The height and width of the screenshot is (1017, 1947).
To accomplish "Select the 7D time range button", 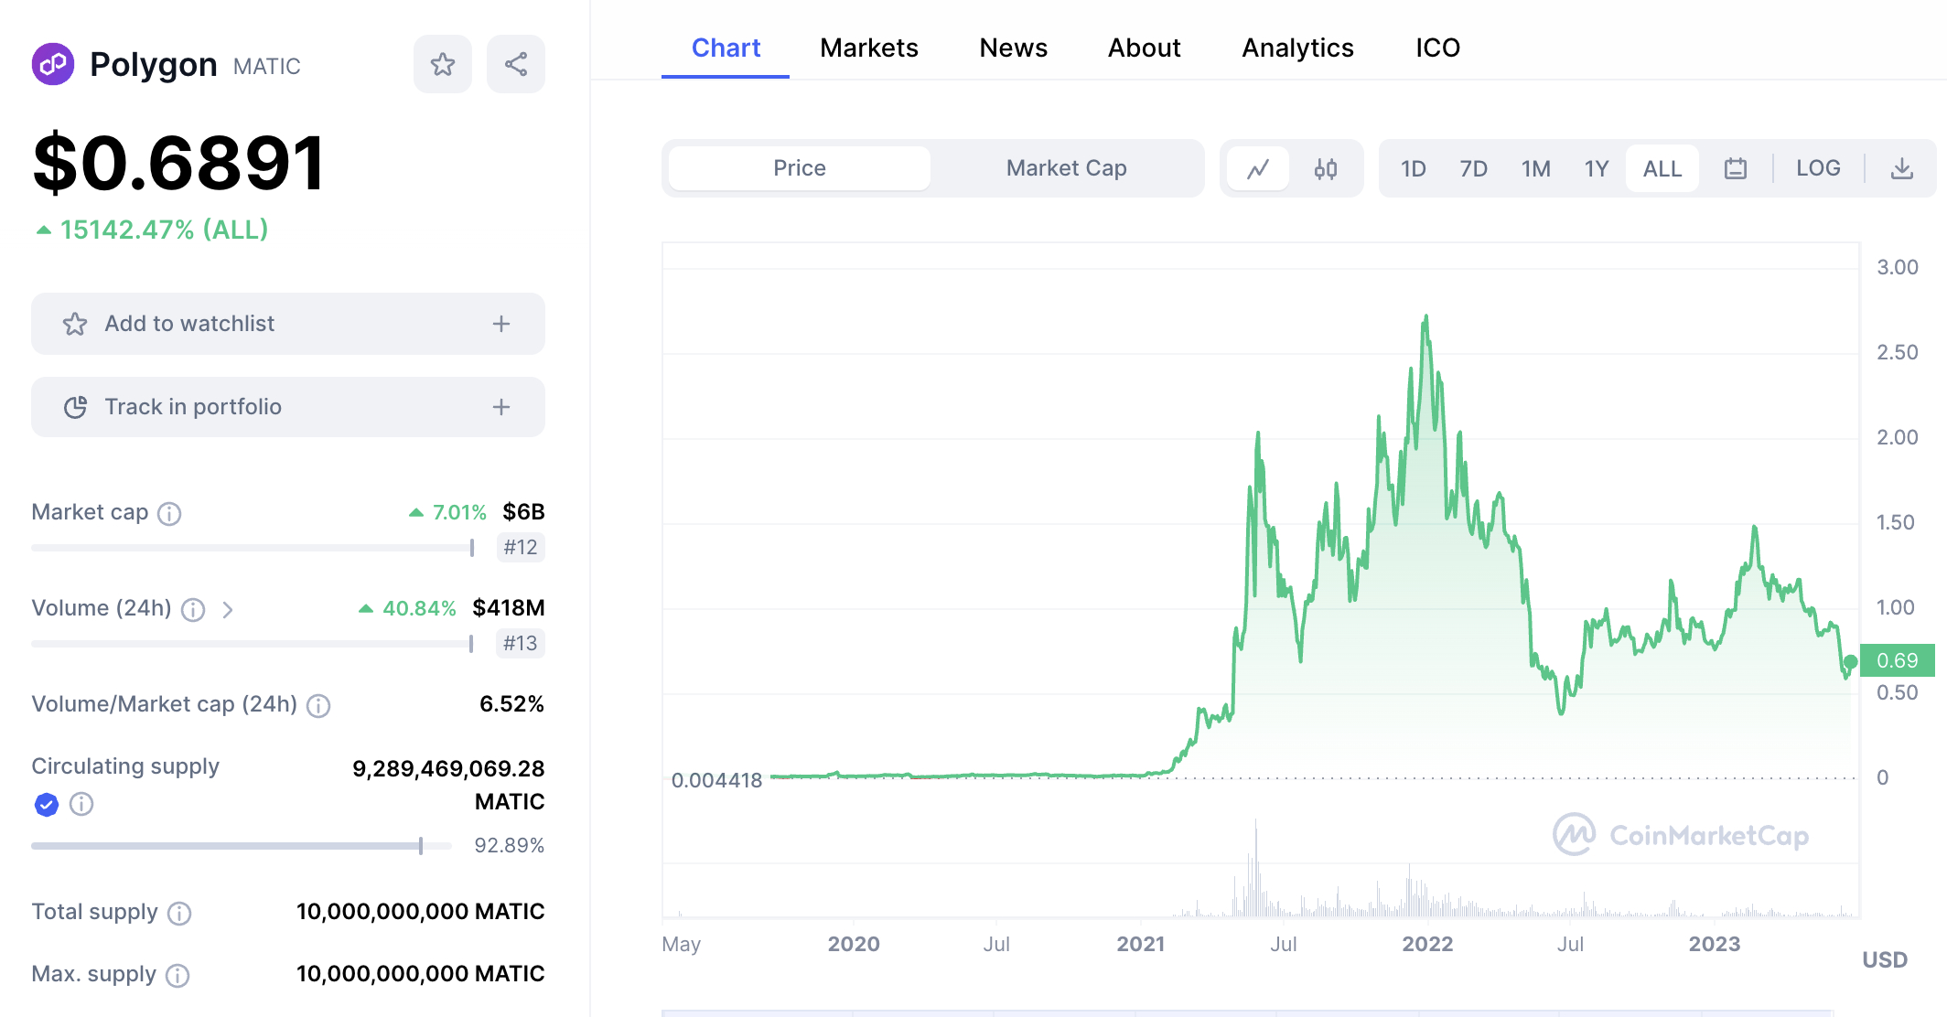I will point(1473,168).
